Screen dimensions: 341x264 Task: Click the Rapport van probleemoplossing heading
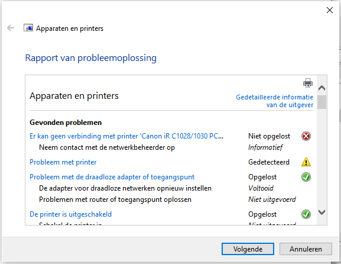[x=90, y=58]
